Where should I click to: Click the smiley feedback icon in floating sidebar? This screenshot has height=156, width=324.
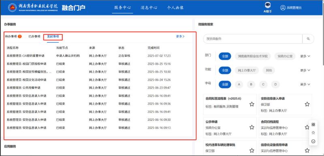[313, 141]
